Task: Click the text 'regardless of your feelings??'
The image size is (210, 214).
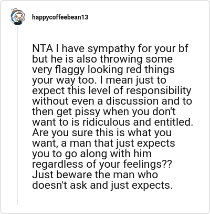Action: 102,165
